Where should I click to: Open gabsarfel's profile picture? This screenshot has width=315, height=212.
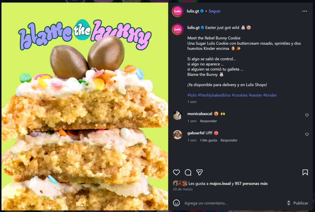pyautogui.click(x=177, y=135)
